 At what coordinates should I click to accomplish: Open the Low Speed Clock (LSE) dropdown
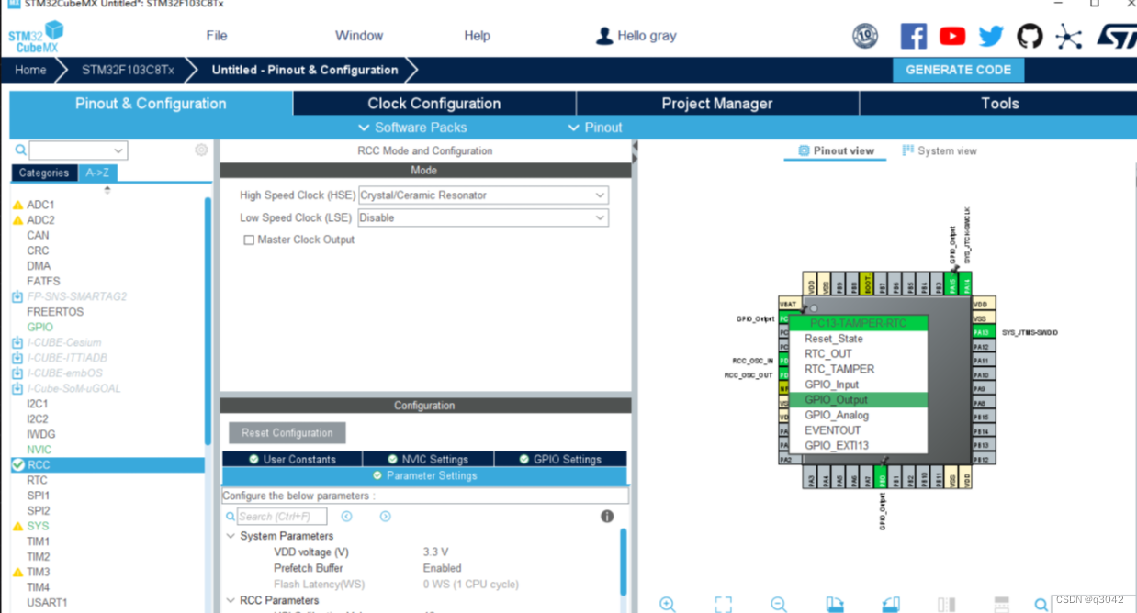coord(600,218)
